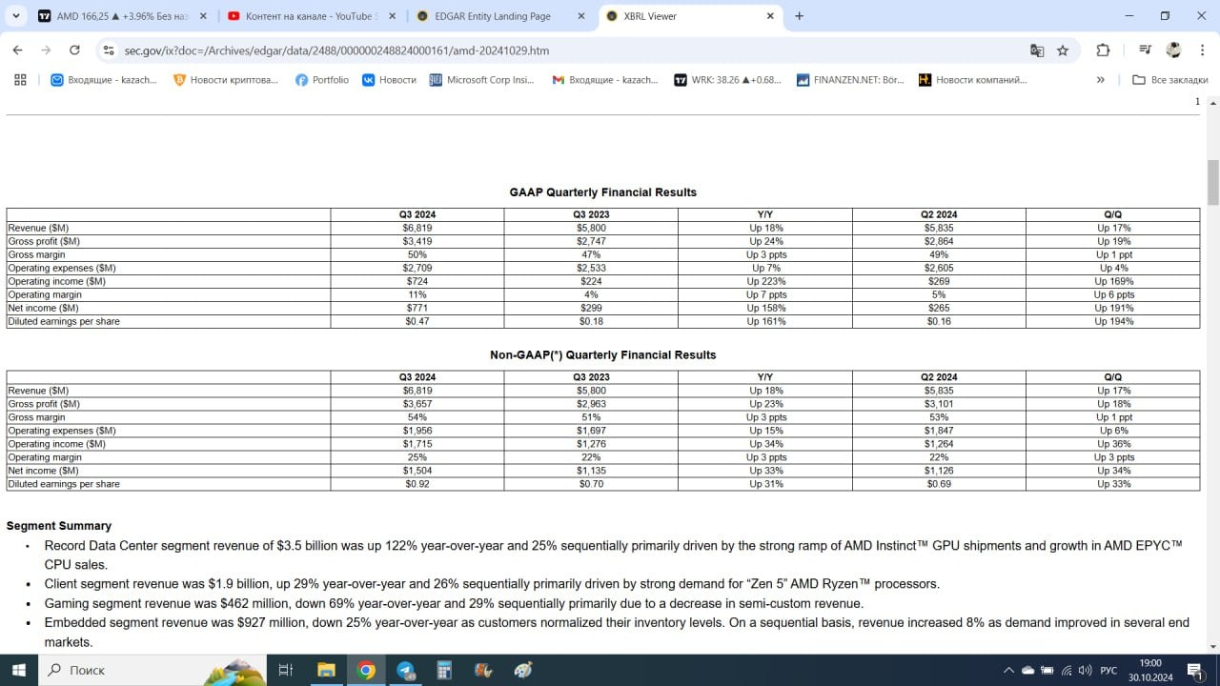This screenshot has height=686, width=1220.
Task: Bookmark this page with the star
Action: pos(1063,50)
